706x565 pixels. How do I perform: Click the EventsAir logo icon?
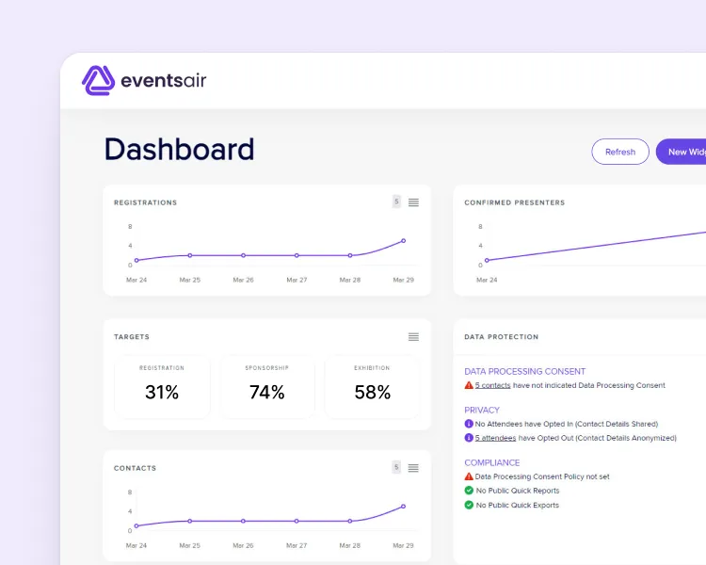98,81
